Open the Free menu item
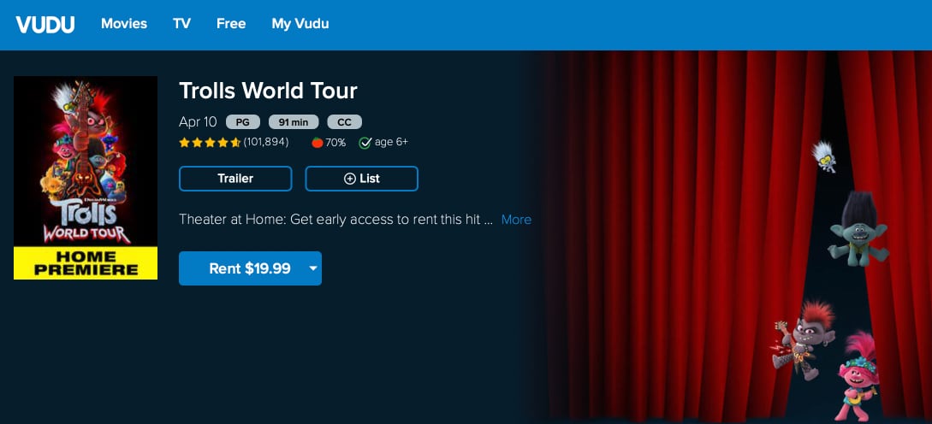The height and width of the screenshot is (424, 932). point(231,24)
